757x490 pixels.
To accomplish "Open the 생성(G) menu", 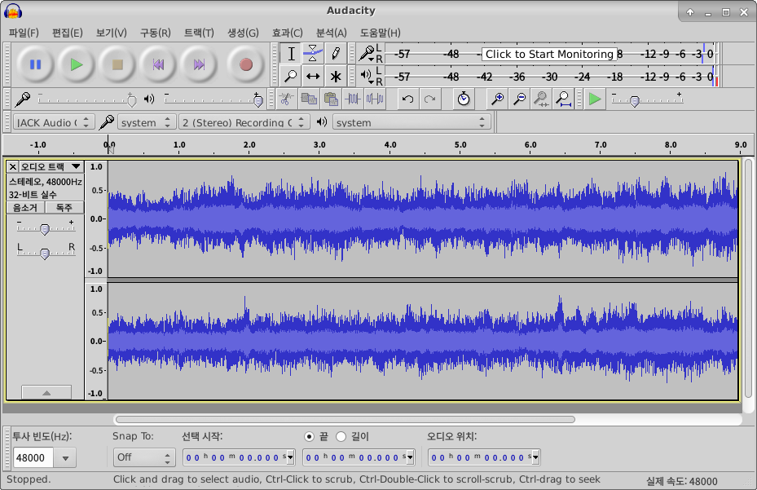I will click(243, 33).
